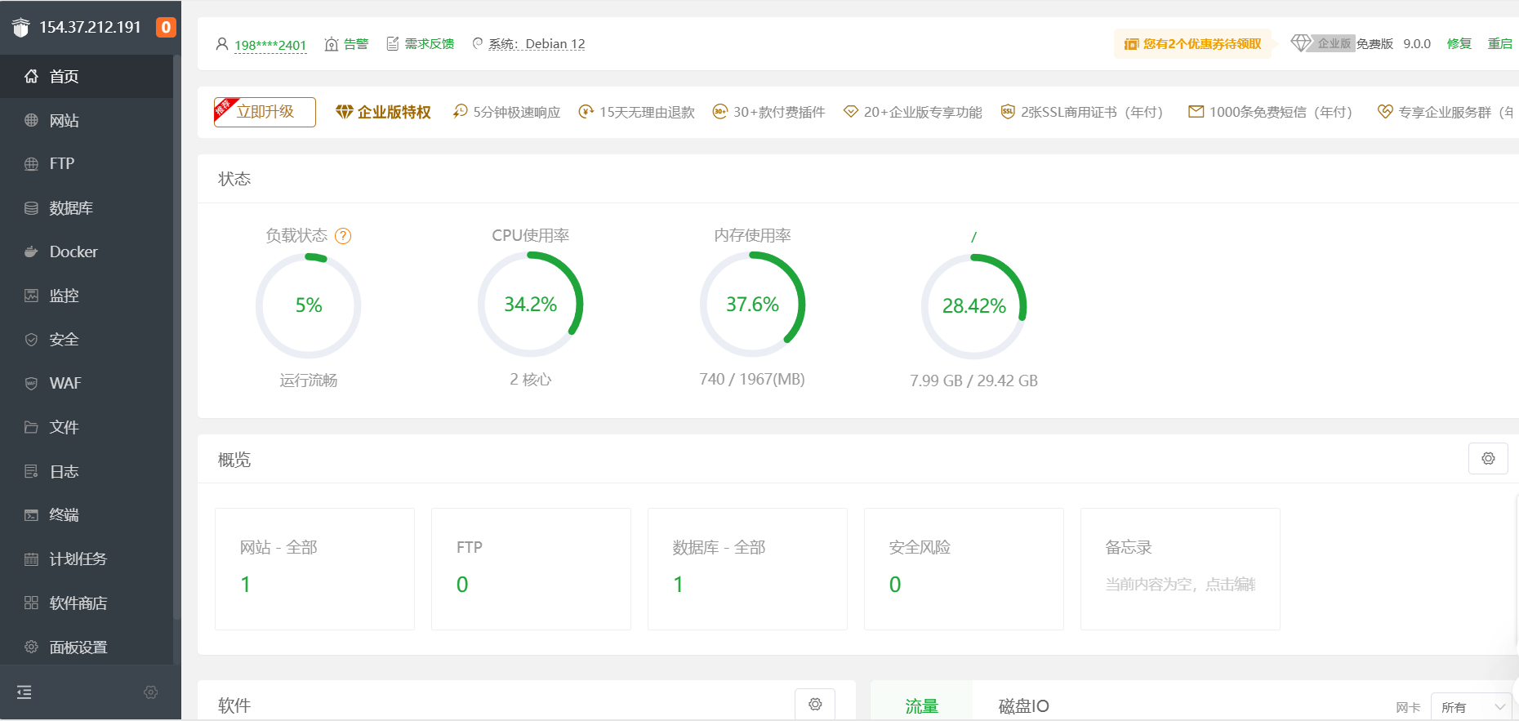Switch to the 磁盘IO tab
Viewport: 1519px width, 721px height.
coord(1023,706)
